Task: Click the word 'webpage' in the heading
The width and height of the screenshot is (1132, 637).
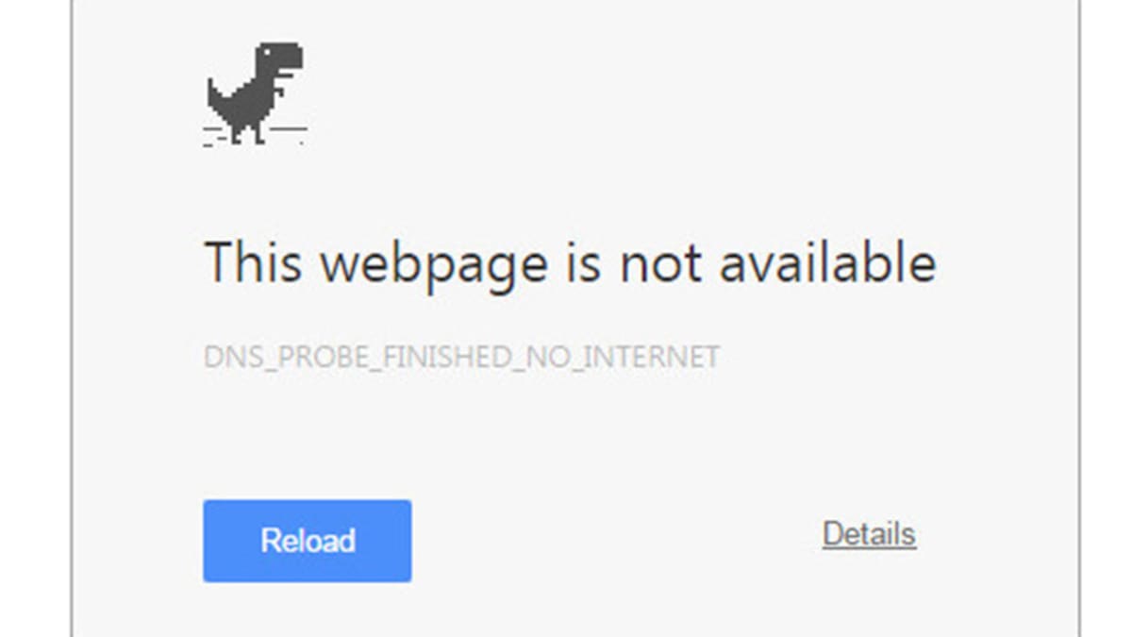Action: point(434,266)
